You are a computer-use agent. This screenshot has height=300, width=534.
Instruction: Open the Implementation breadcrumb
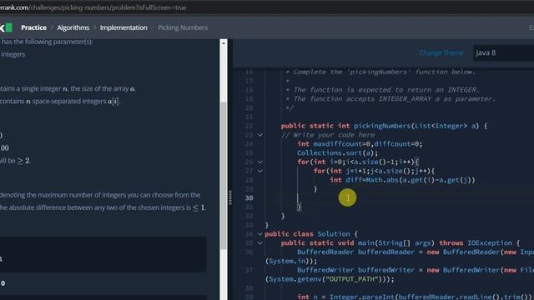[x=123, y=27]
